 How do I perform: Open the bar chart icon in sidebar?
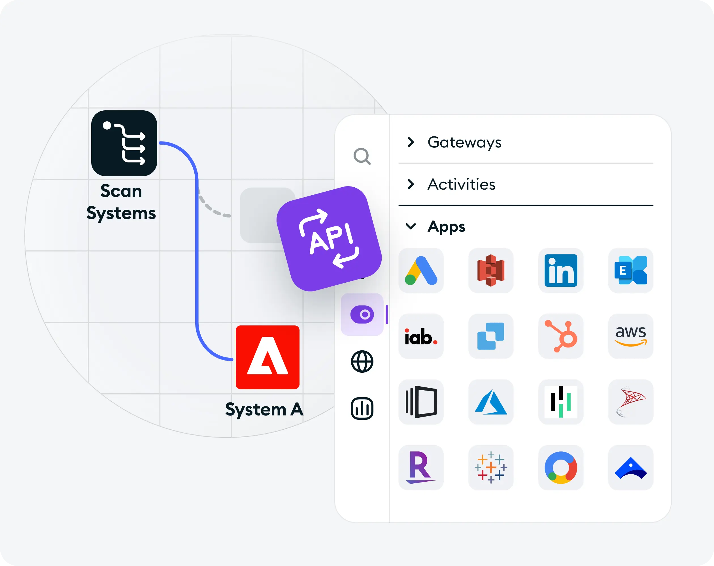pyautogui.click(x=362, y=409)
